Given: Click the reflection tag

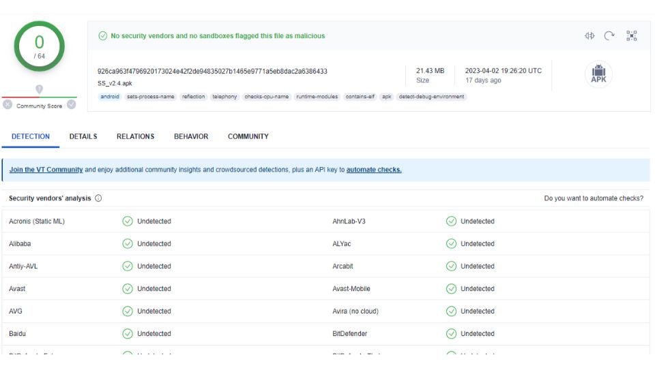Looking at the screenshot, I should (193, 97).
